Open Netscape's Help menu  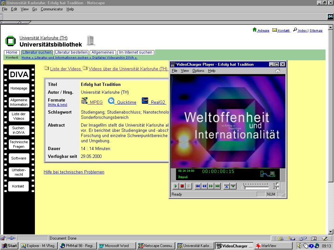(70, 9)
